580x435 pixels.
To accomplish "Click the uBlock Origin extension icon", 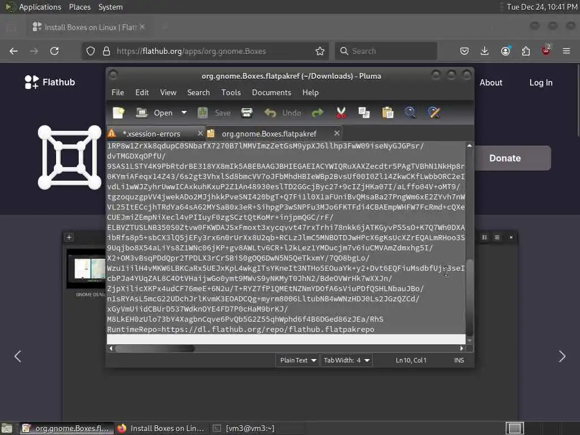I will [546, 50].
